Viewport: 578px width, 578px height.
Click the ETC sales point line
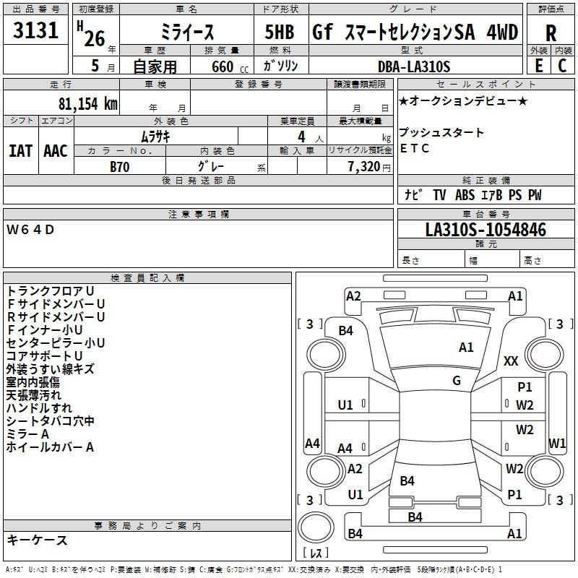point(414,148)
